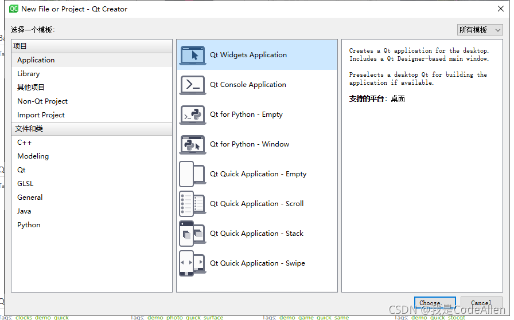Image resolution: width=514 pixels, height=320 pixels.
Task: Select the C++ files category
Action: coord(92,143)
